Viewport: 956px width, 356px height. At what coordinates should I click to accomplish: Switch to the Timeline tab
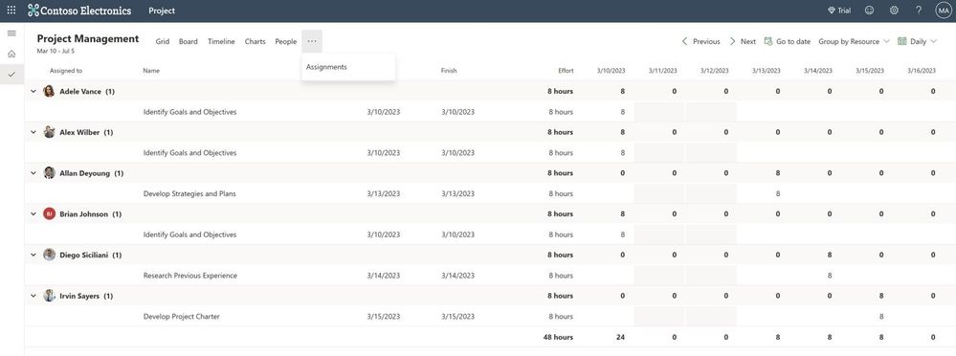221,41
